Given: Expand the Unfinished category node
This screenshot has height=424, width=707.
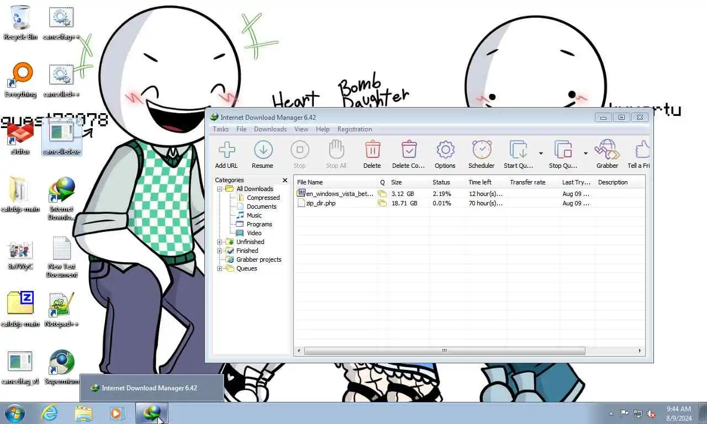Looking at the screenshot, I should coord(219,242).
